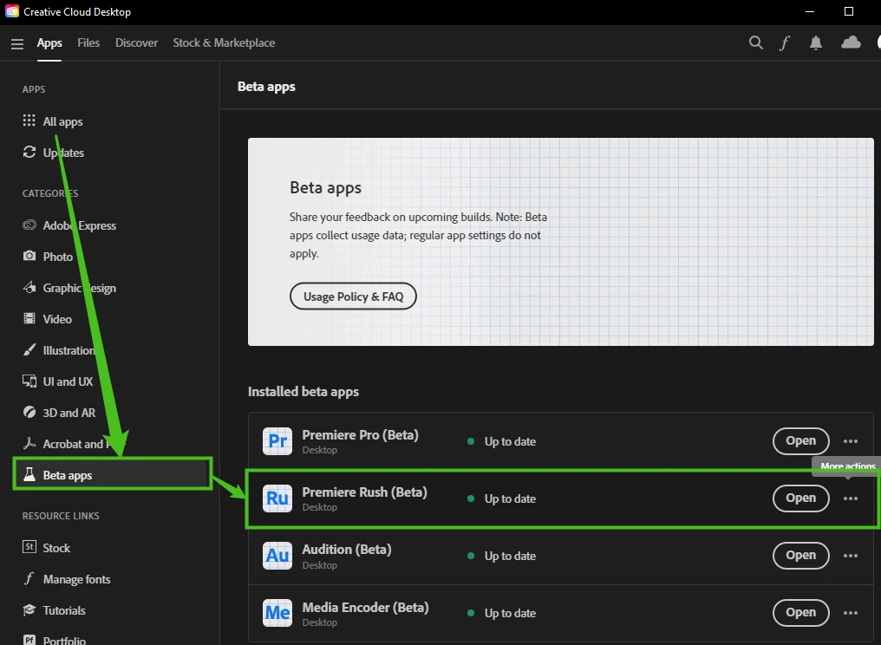The width and height of the screenshot is (881, 645).
Task: Switch to the Discover tab
Action: tap(136, 42)
